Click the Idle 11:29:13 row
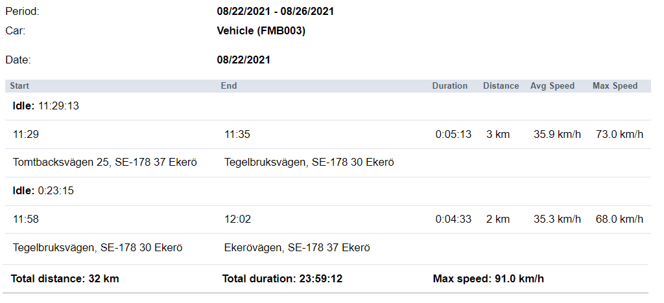The height and width of the screenshot is (303, 664). click(46, 106)
